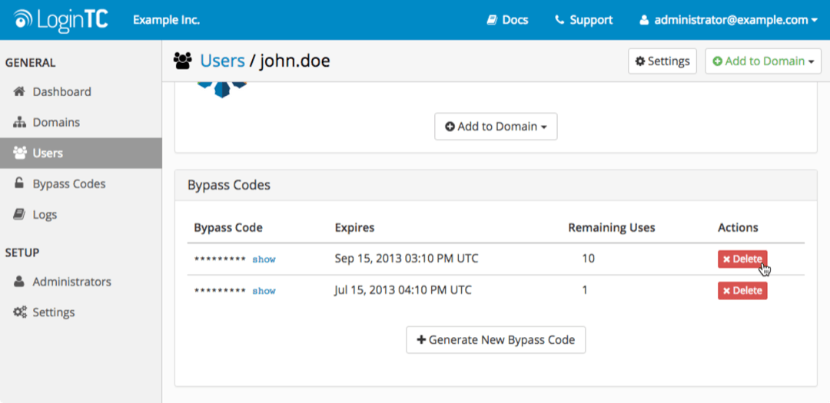Image resolution: width=830 pixels, height=403 pixels.
Task: Click the GENERAL sidebar section label
Action: tap(30, 63)
